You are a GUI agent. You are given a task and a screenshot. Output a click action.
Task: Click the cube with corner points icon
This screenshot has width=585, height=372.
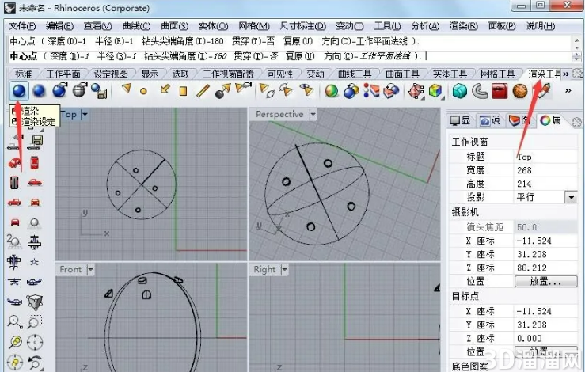(x=35, y=302)
